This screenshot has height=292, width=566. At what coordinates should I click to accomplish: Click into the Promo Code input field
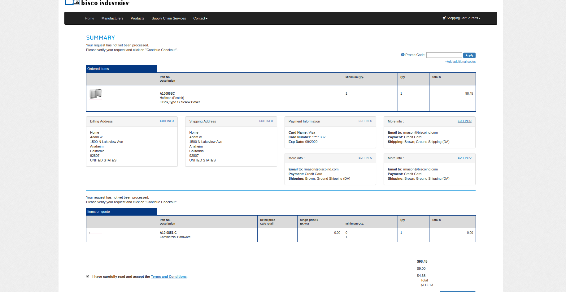point(444,55)
